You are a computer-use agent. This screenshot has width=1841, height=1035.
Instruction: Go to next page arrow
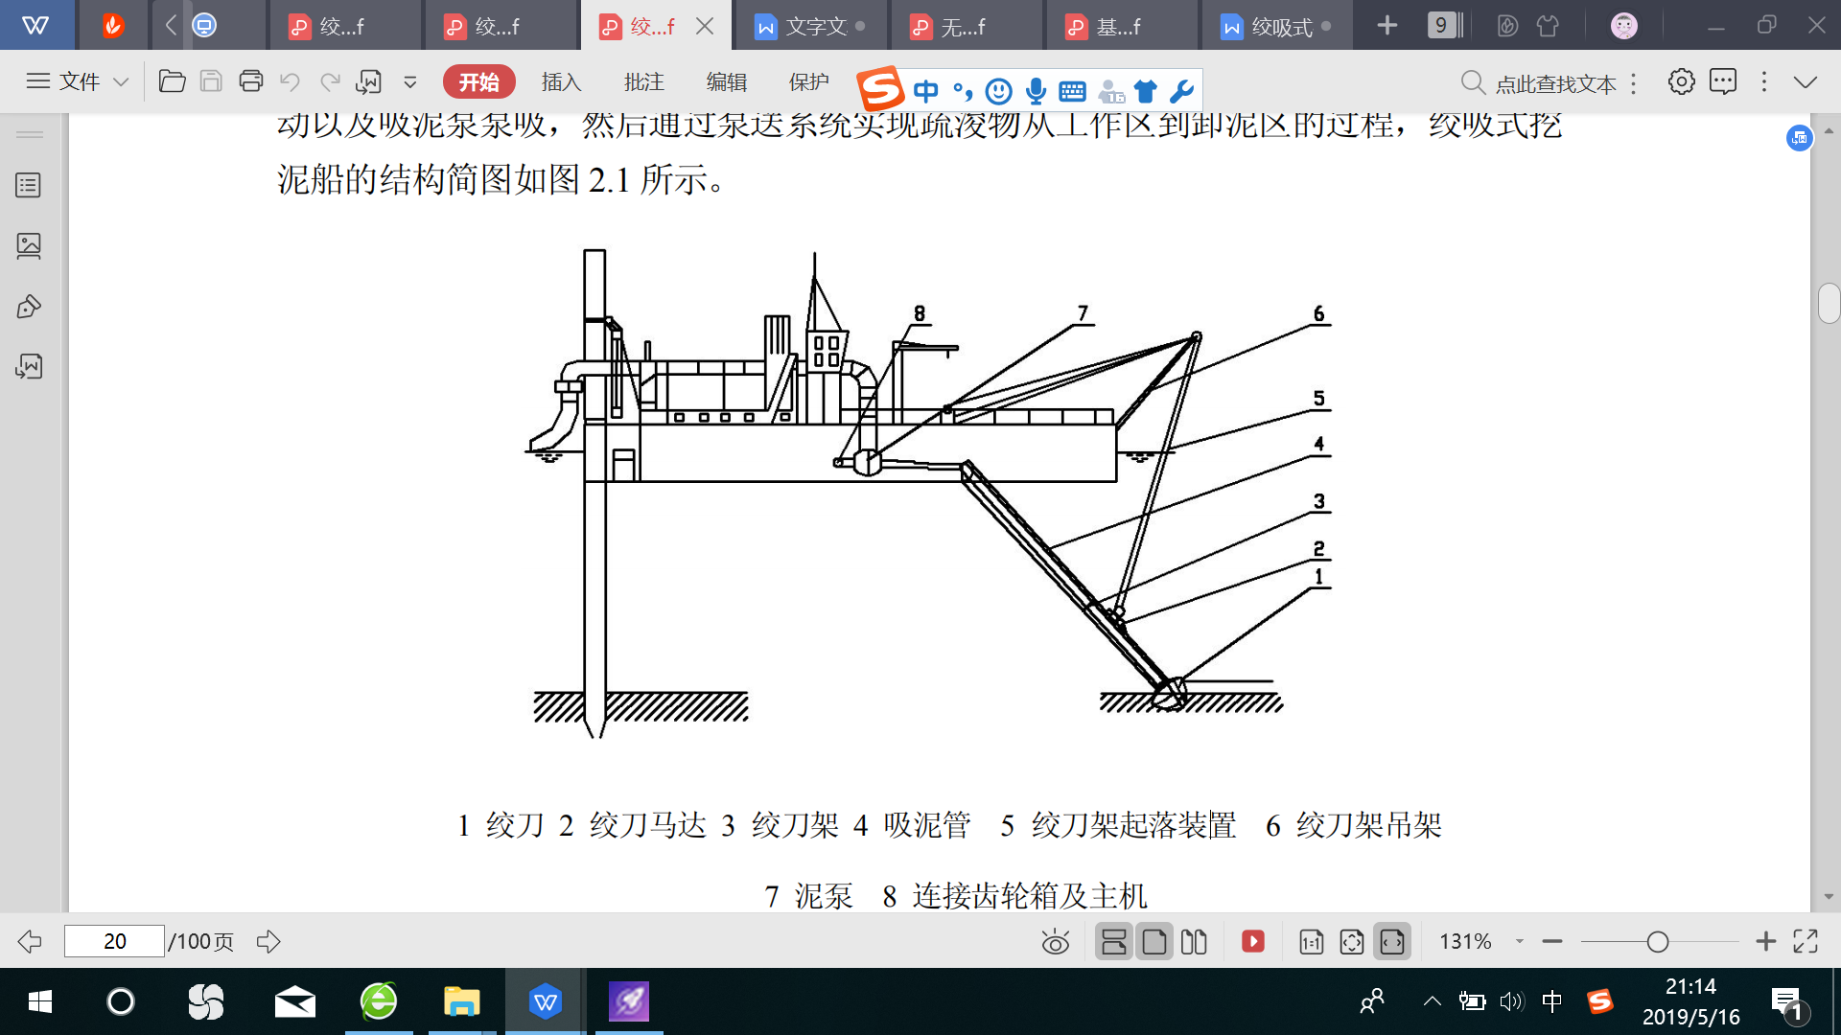click(268, 941)
